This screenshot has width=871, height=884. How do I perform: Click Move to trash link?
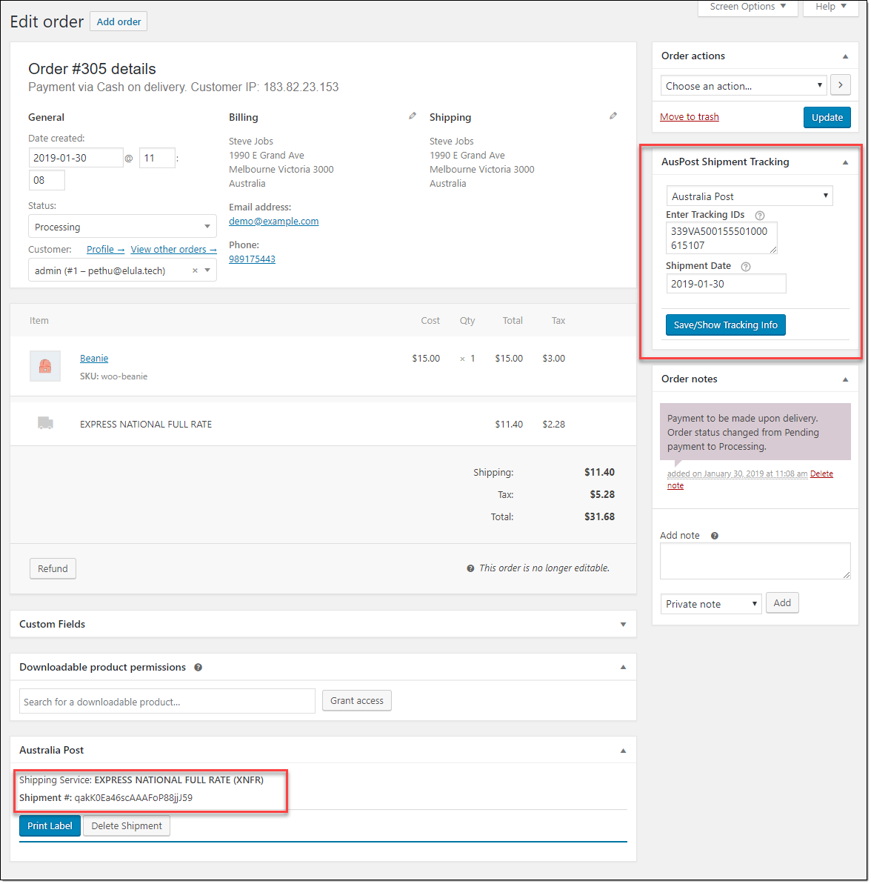click(689, 116)
